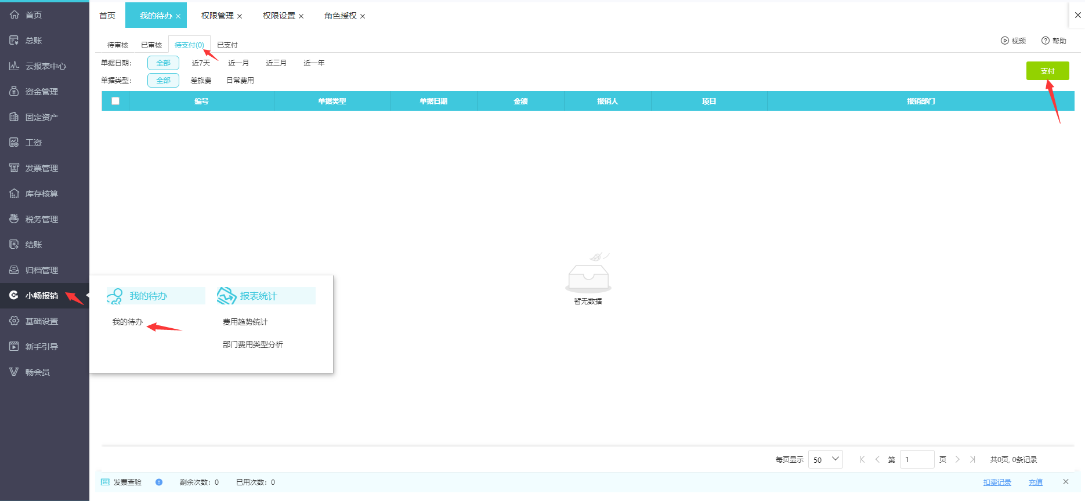1085x501 pixels.
Task: Click the 金额 column header
Action: click(520, 101)
